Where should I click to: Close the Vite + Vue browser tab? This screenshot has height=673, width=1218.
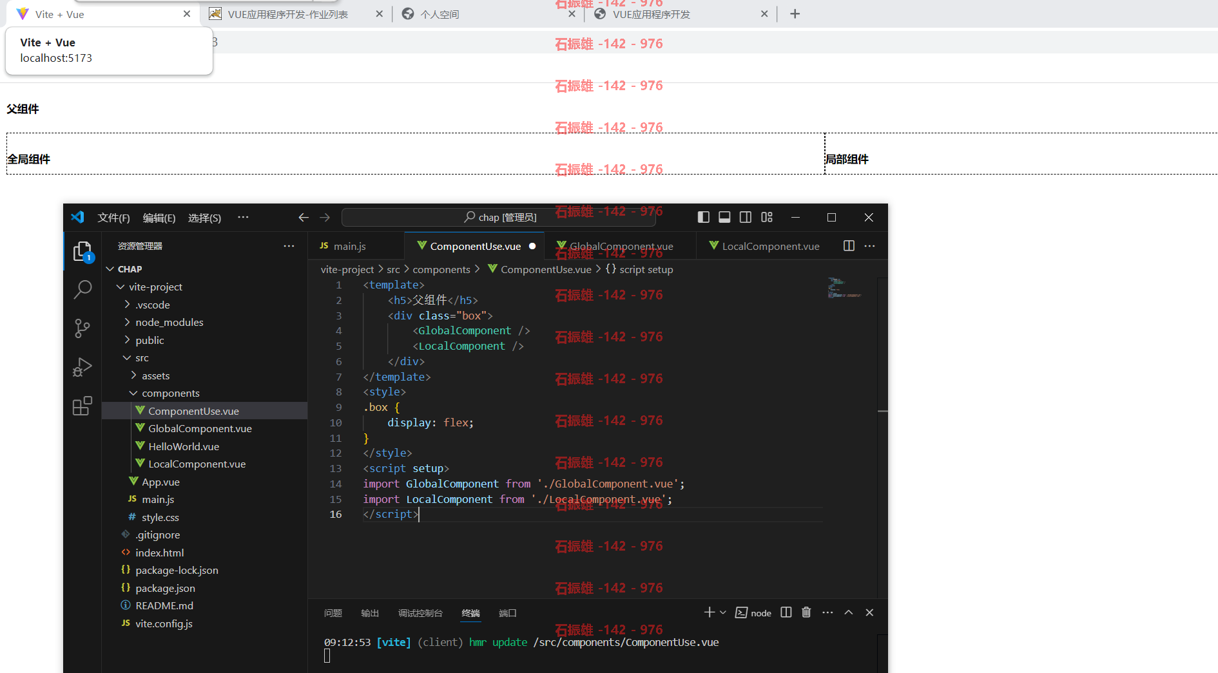(x=187, y=14)
